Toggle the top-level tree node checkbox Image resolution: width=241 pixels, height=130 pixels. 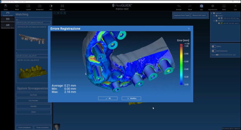click(x=214, y=13)
